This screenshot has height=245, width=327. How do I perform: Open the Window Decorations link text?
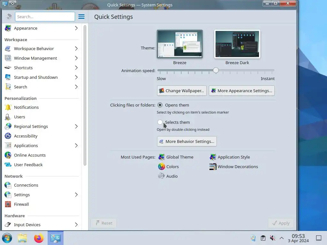[x=238, y=167]
